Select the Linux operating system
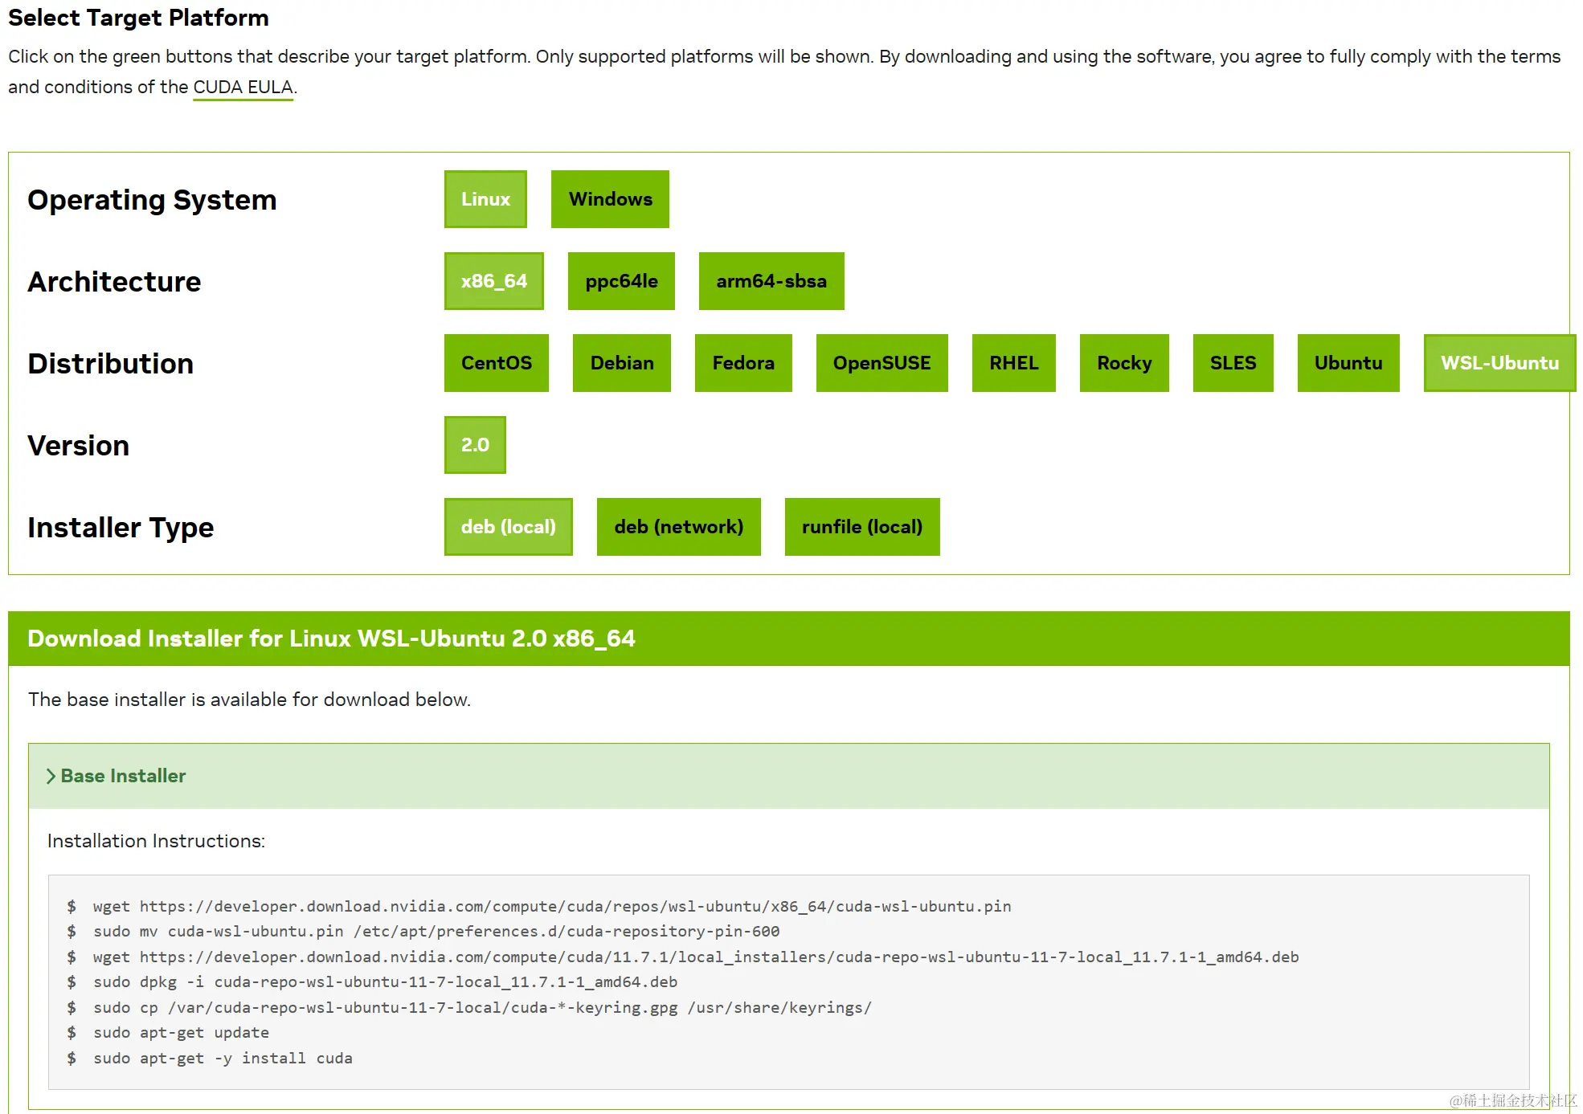Viewport: 1583px width, 1114px height. pyautogui.click(x=485, y=198)
